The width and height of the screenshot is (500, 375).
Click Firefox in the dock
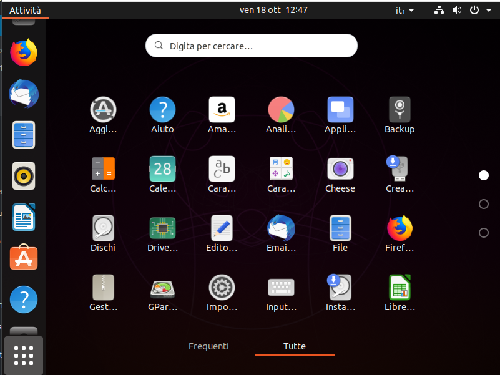pyautogui.click(x=24, y=52)
